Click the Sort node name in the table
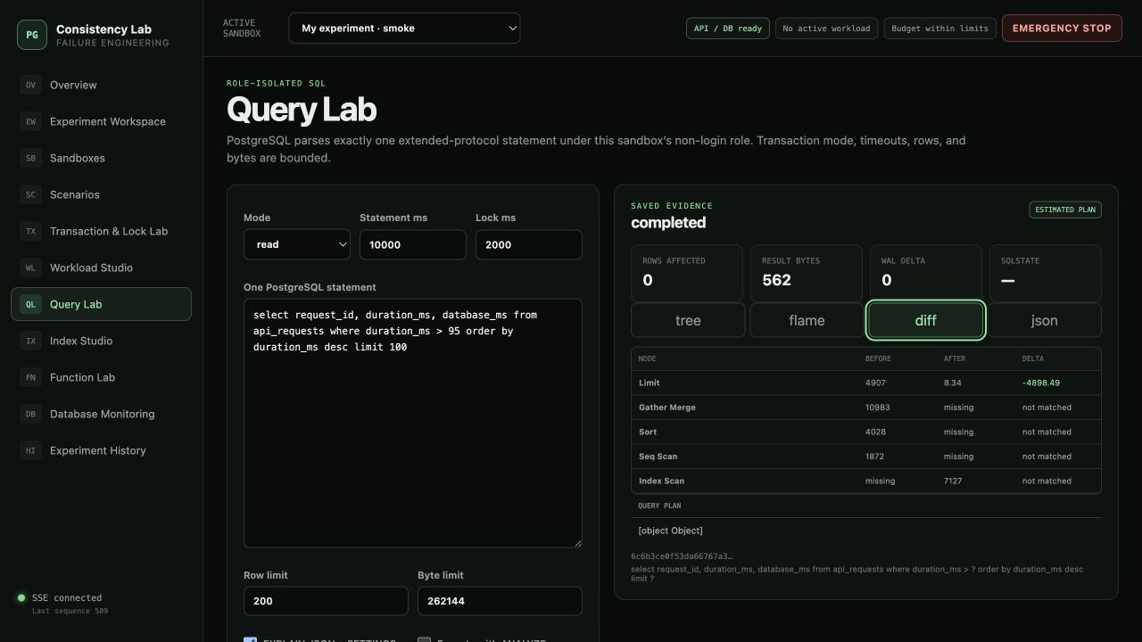The image size is (1142, 642). coord(648,432)
